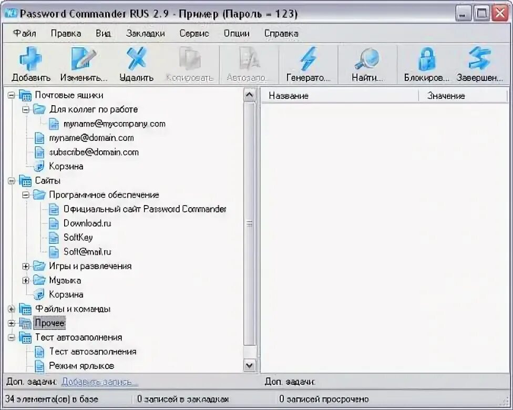Image resolution: width=513 pixels, height=410 pixels.
Task: Expand the Музыка folder
Action: pos(26,280)
